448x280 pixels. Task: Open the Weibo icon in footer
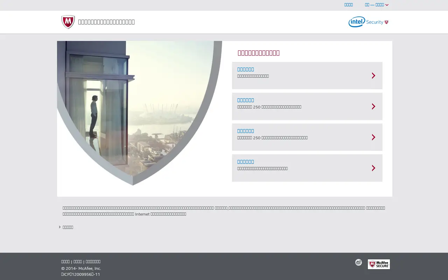click(358, 262)
